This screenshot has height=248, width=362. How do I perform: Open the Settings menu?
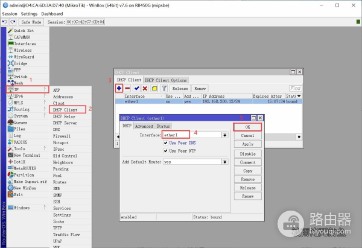click(x=29, y=14)
